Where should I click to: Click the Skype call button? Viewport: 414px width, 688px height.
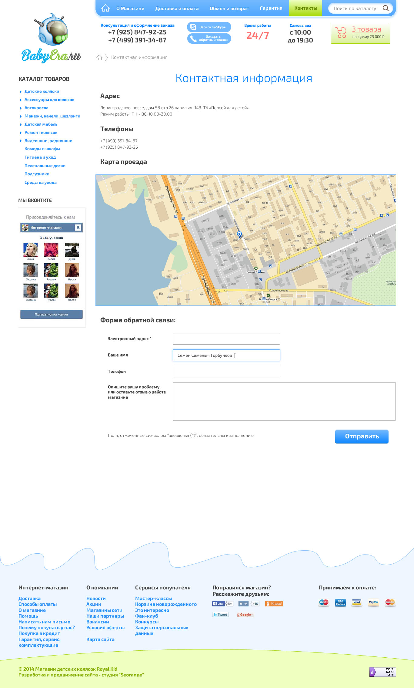209,27
